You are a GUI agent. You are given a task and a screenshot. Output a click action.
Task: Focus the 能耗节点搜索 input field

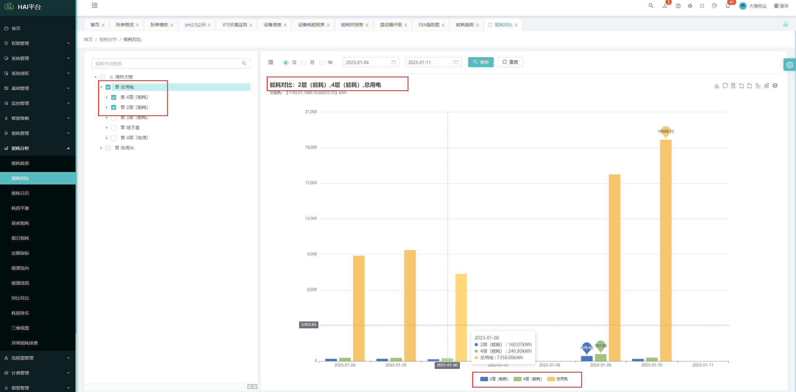pos(171,63)
